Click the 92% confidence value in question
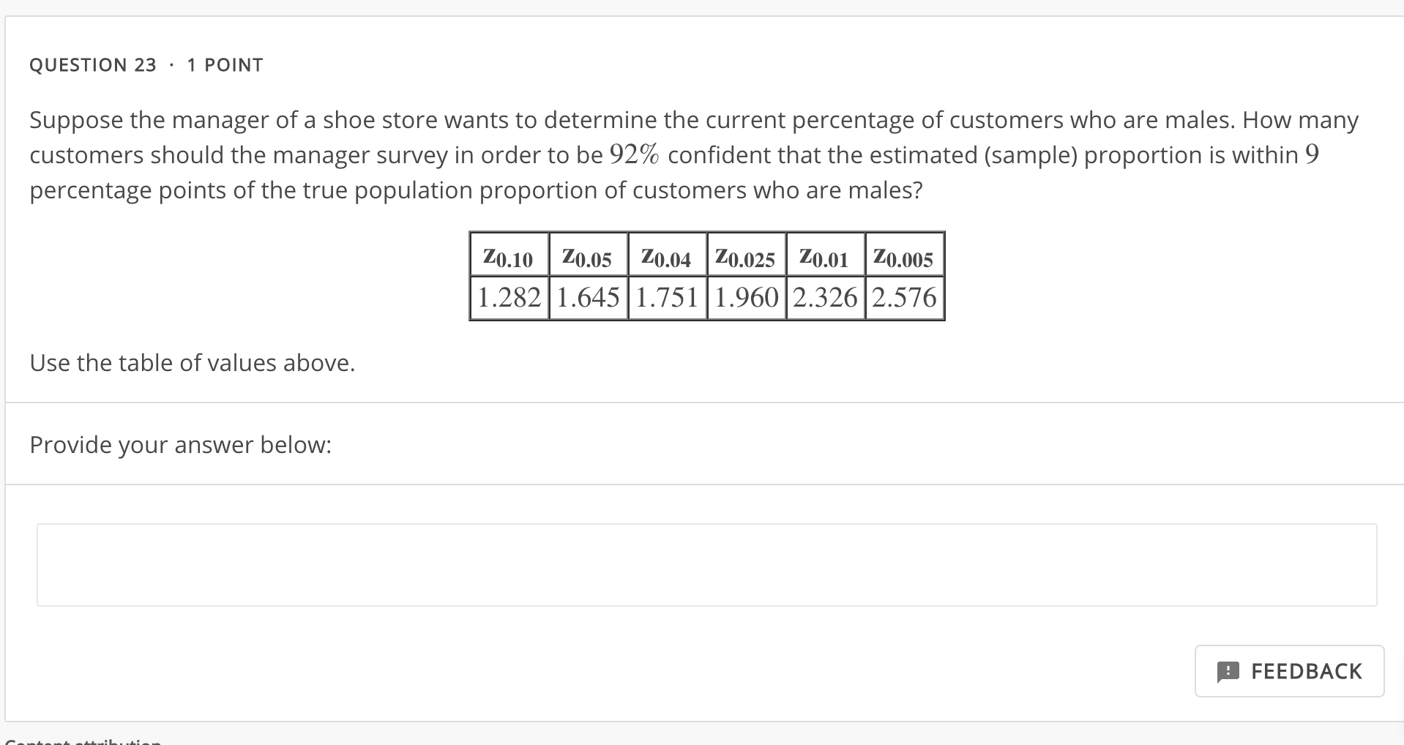1404x745 pixels. [634, 154]
